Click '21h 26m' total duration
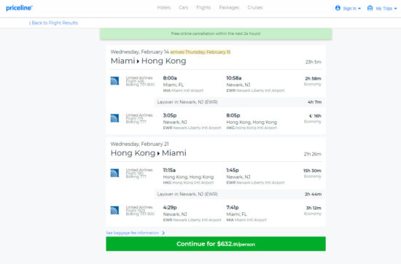This screenshot has height=264, width=401. click(313, 154)
